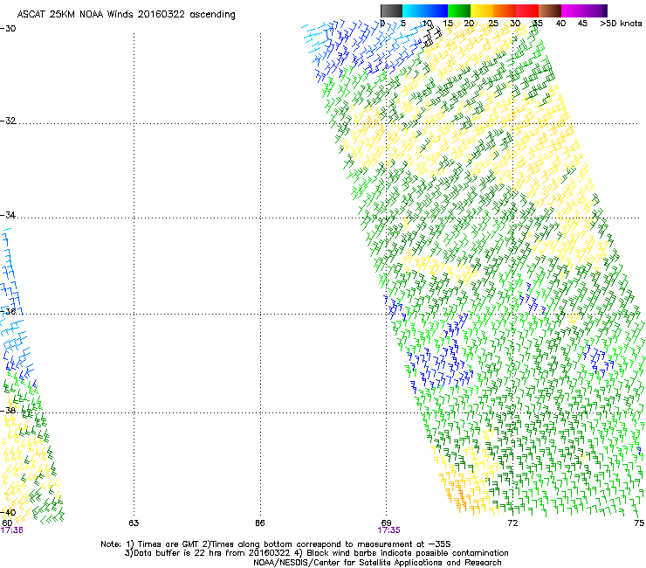Click the longitude label '63'
This screenshot has width=646, height=568.
point(134,523)
